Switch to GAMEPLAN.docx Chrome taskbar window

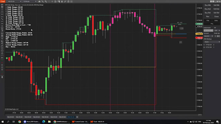click(x=61, y=122)
